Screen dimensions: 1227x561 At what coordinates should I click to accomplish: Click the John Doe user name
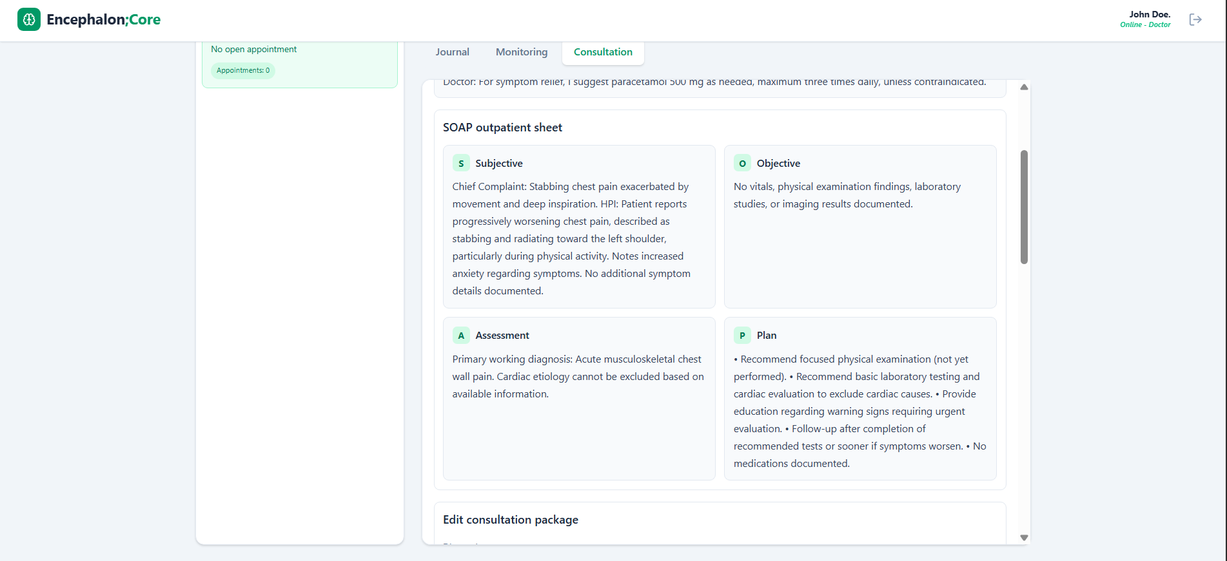(x=1150, y=14)
